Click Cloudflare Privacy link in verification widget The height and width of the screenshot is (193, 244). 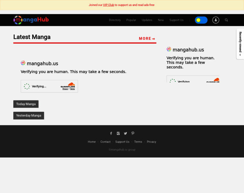[65, 89]
